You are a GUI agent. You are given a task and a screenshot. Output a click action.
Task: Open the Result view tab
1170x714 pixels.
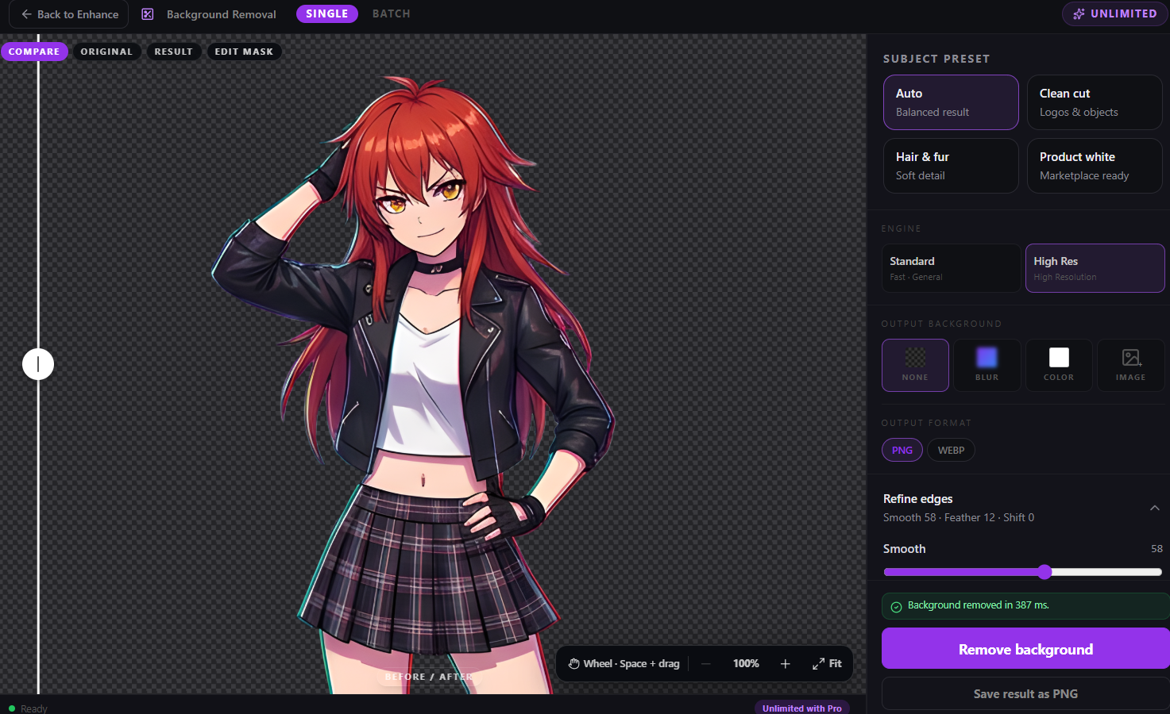pos(174,52)
